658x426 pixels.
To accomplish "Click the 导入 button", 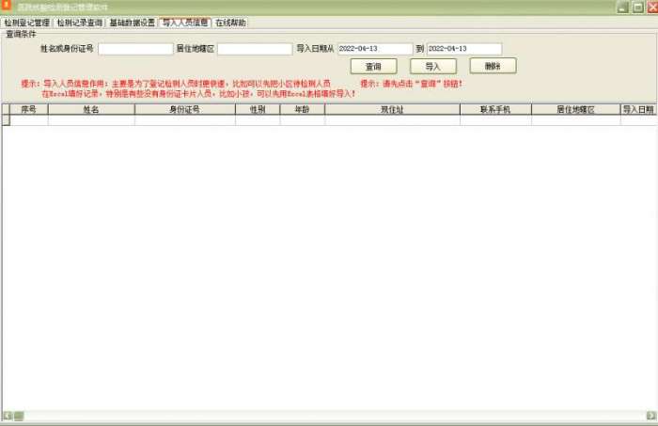I will 433,67.
